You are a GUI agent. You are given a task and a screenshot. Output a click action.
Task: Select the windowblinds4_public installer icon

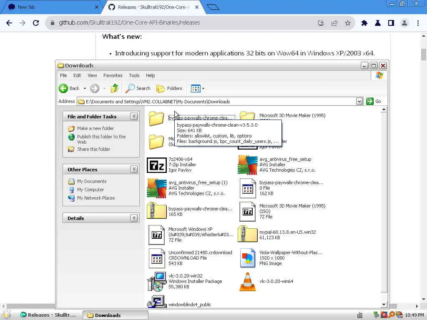(x=157, y=302)
